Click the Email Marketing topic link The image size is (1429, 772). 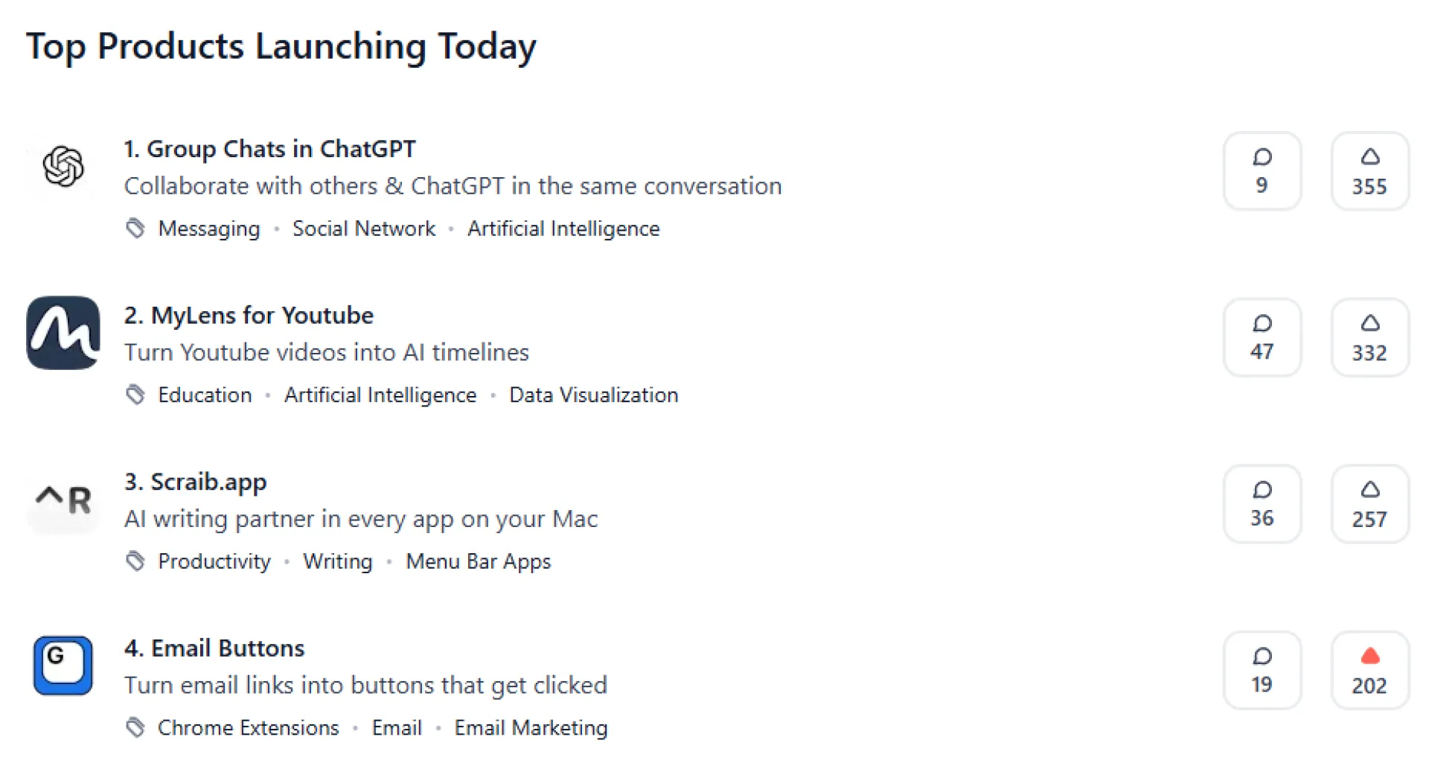pos(531,728)
